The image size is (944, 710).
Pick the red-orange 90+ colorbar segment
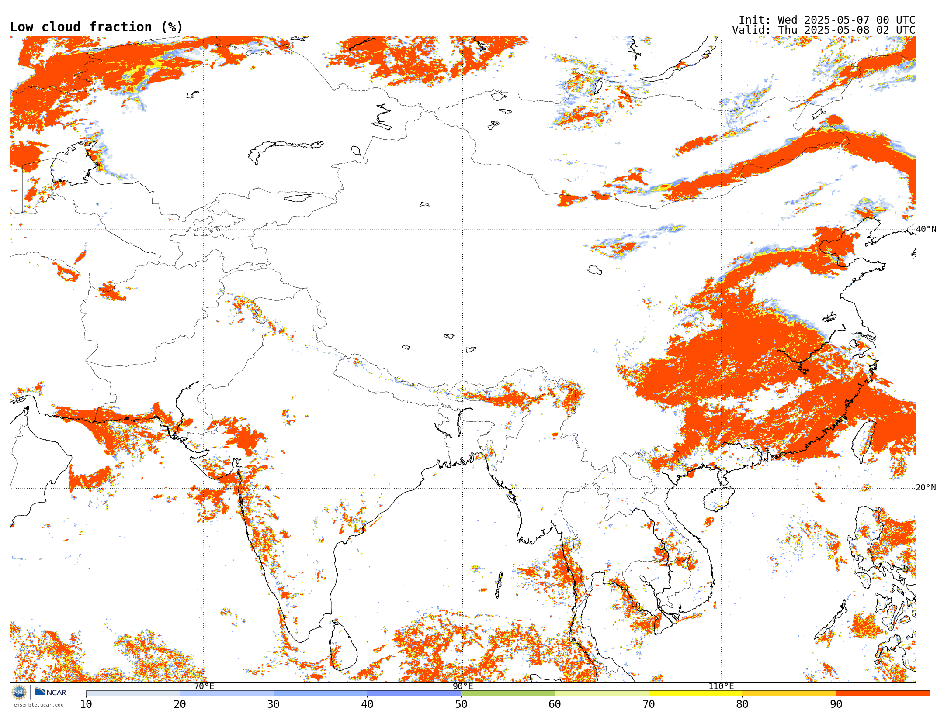point(883,693)
